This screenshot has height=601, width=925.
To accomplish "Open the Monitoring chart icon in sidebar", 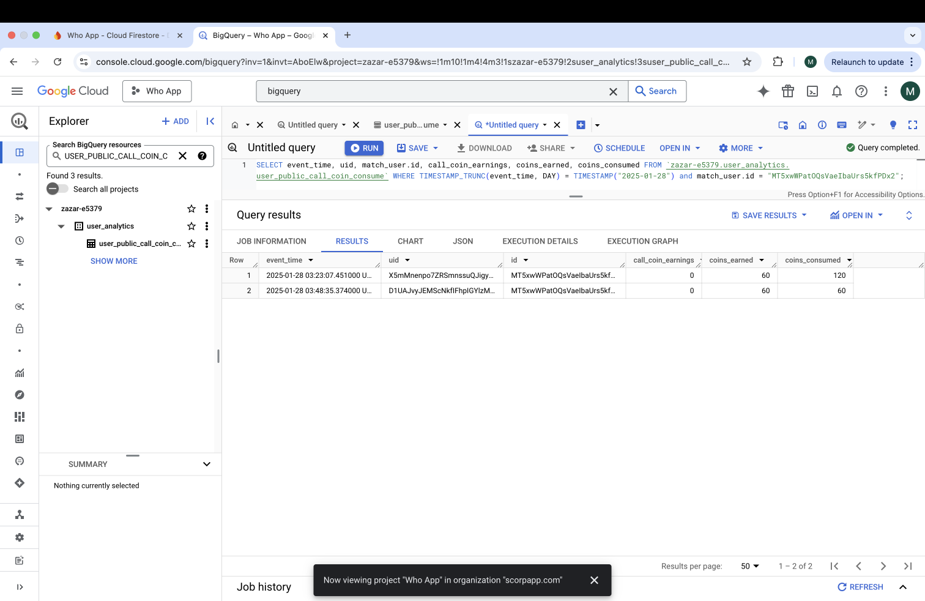I will pyautogui.click(x=20, y=373).
